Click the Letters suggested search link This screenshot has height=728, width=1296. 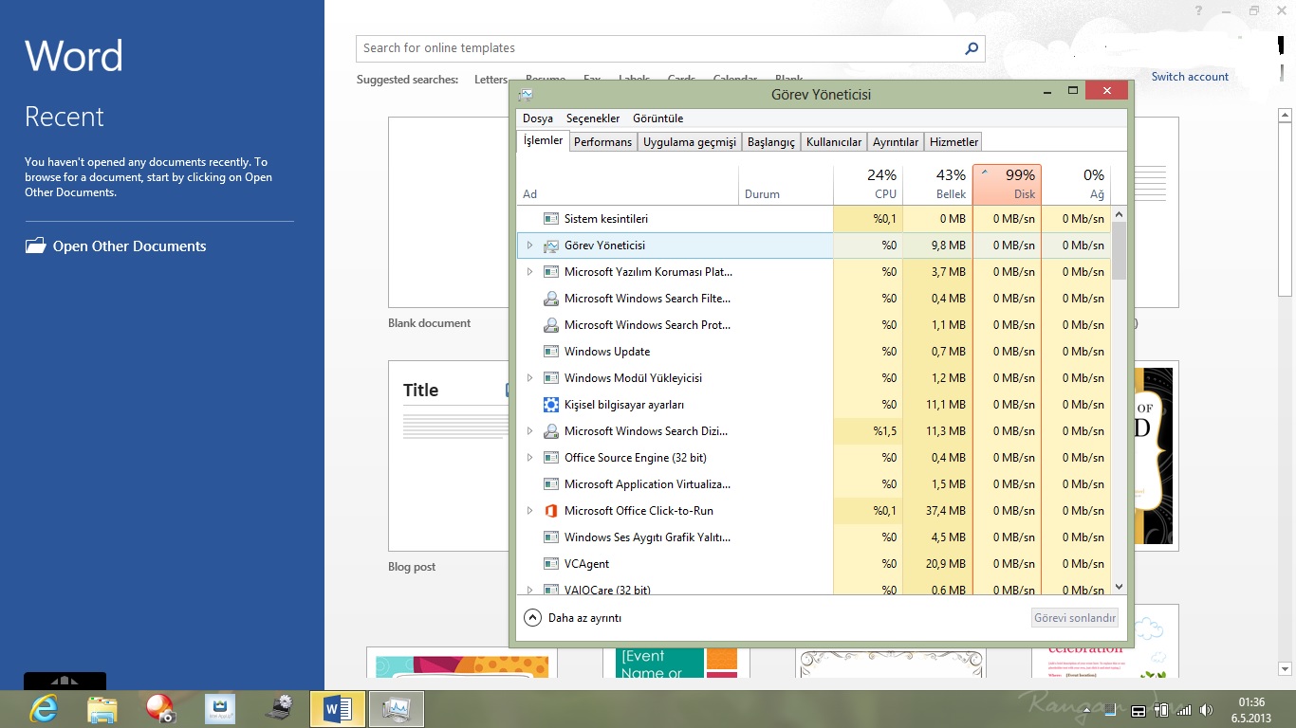(491, 80)
